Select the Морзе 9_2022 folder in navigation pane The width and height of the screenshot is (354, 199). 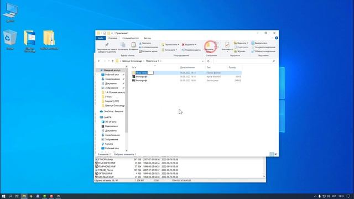(x=110, y=101)
